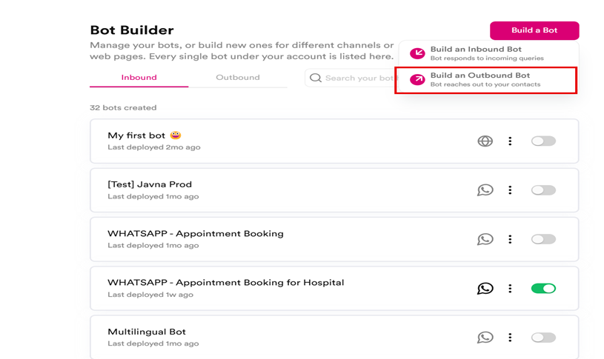The image size is (604, 359).
Task: Click the globe icon on My first bot
Action: pyautogui.click(x=485, y=141)
